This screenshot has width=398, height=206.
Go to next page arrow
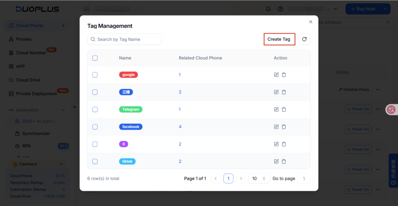241,178
